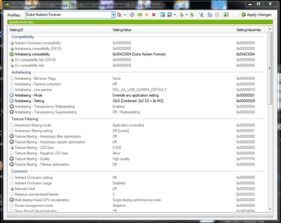Image resolution: width=281 pixels, height=223 pixels.
Task: Click gear icon beside Texture filtering - Quality
Action: click(x=12, y=159)
